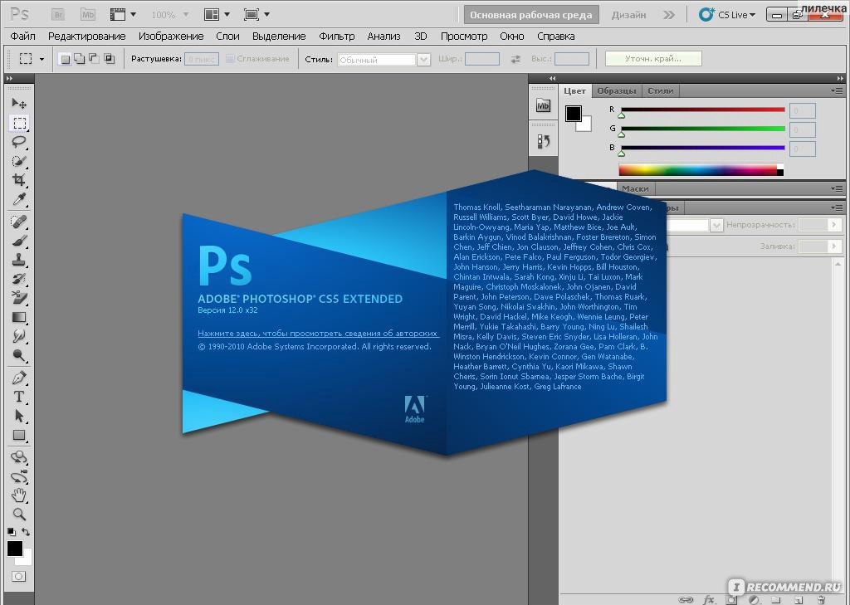
Task: Select the Brush tool
Action: [19, 241]
